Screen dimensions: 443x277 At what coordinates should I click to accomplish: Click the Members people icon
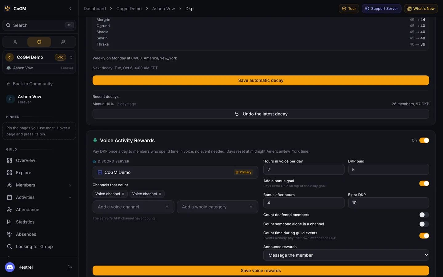pos(10,185)
